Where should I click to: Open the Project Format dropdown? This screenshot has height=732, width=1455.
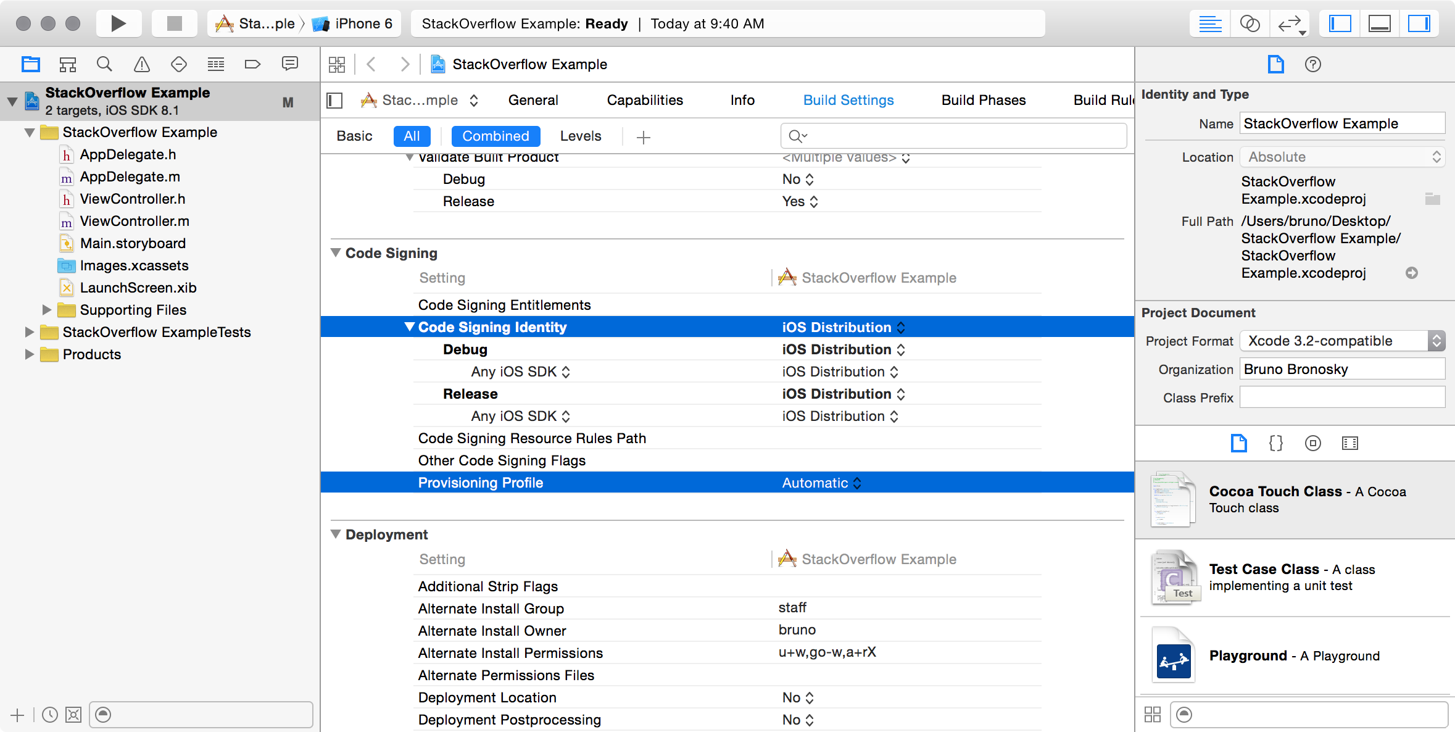coord(1342,341)
